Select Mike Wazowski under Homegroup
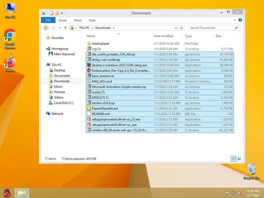 pyautogui.click(x=64, y=54)
